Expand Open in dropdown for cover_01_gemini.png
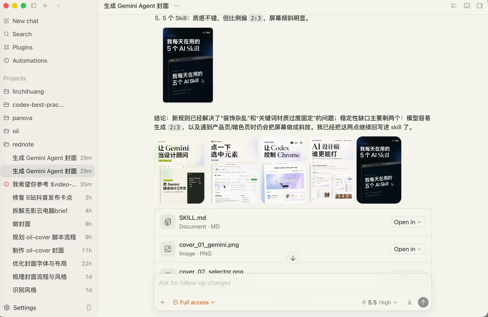Viewport: 488px width, 317px height. [x=408, y=249]
